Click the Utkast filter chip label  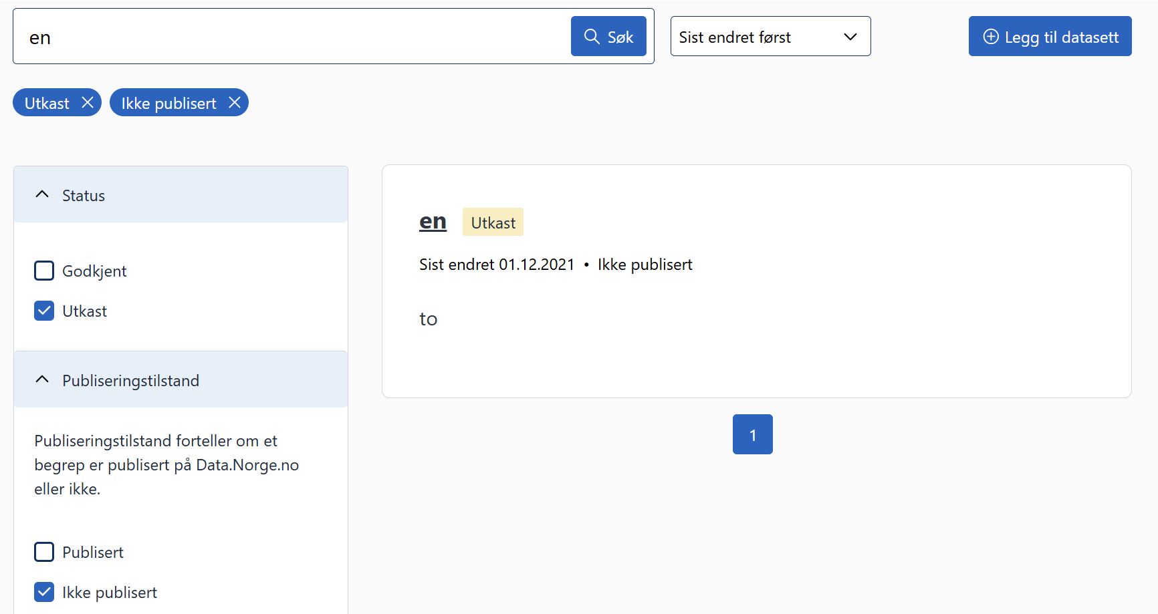47,103
